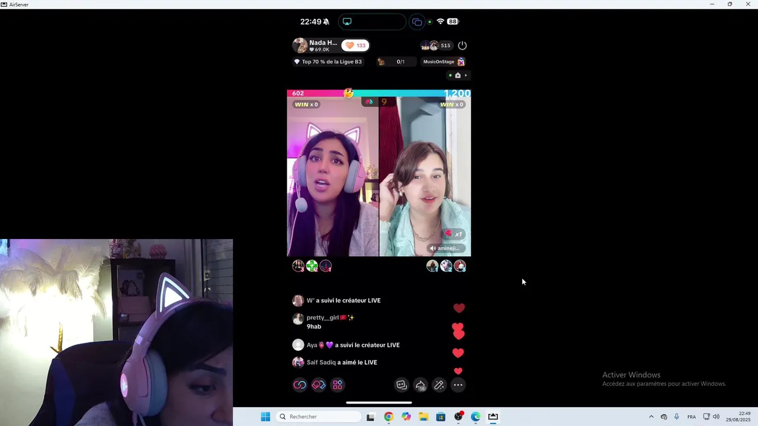Open Nada H... host profile avatar
This screenshot has height=426, width=758.
click(300, 46)
